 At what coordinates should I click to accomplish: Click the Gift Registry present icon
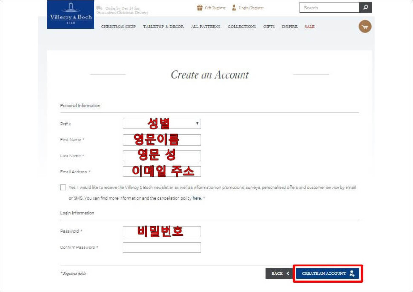200,8
